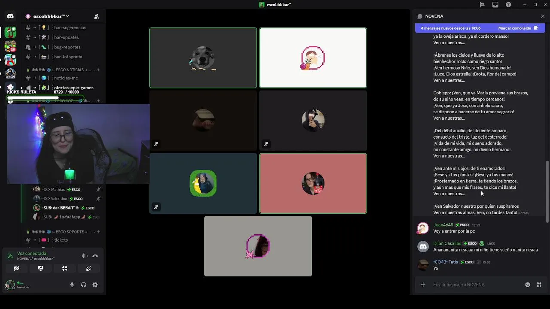Open the soundboard icon
550x309 pixels.
[x=89, y=268]
